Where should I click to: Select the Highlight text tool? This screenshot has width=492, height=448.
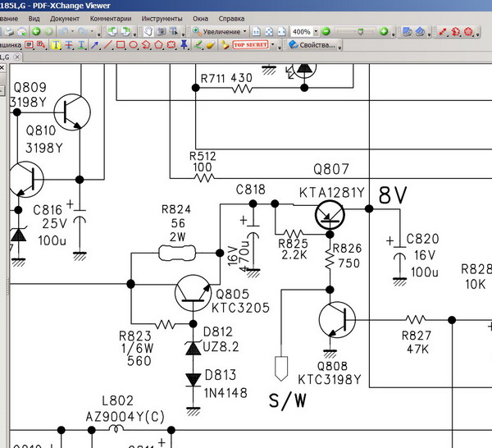point(57,45)
